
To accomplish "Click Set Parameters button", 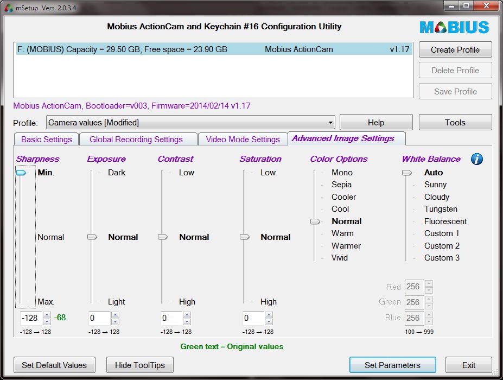I will (x=392, y=365).
